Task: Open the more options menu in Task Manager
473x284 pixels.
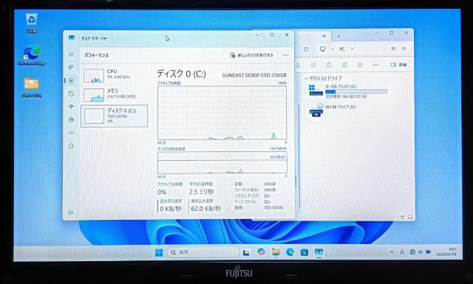Action: (x=286, y=55)
